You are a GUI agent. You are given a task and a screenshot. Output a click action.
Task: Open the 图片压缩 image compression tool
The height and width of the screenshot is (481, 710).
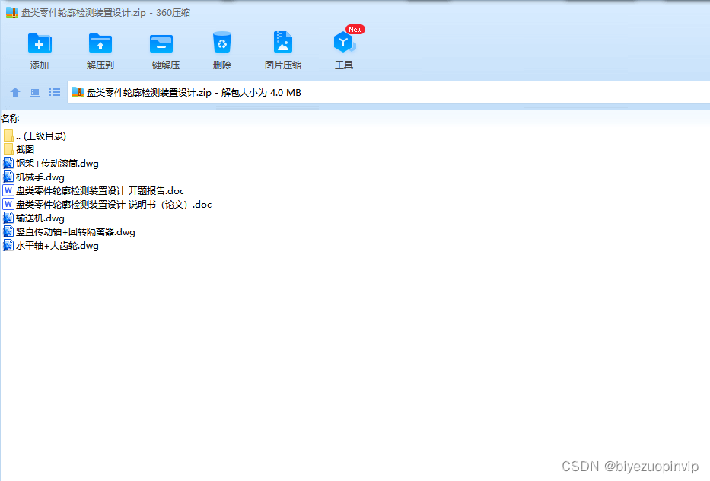pyautogui.click(x=283, y=43)
